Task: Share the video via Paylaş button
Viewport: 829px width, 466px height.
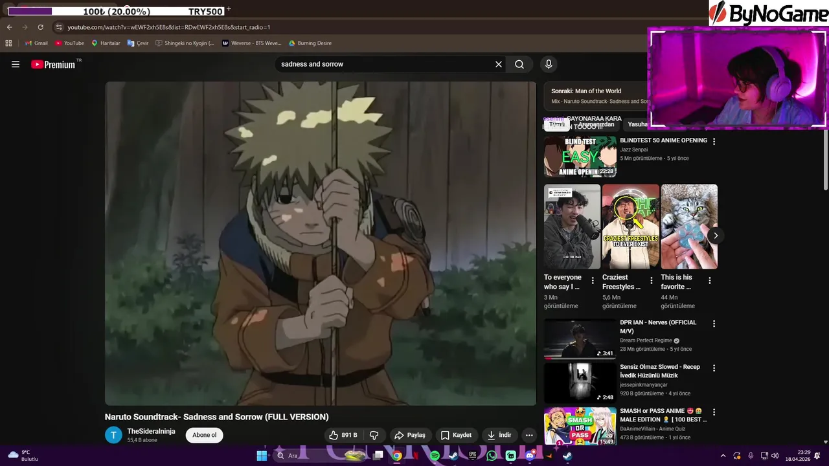Action: click(x=410, y=435)
